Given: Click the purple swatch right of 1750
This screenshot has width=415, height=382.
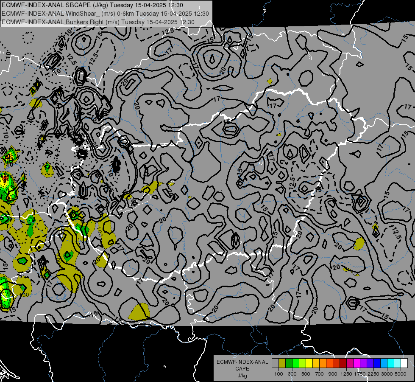Looking at the screenshot, I should (x=364, y=363).
